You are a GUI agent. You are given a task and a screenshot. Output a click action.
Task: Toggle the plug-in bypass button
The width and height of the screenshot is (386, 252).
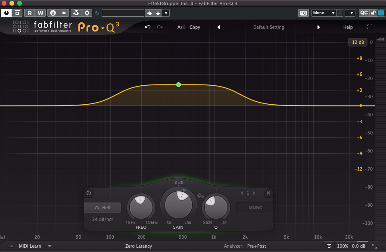17,13
